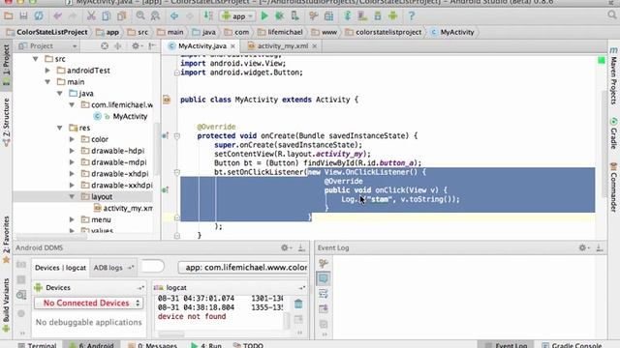Click the Replace icon in toolbar
Viewport: 620px width, 348px height.
155,16
